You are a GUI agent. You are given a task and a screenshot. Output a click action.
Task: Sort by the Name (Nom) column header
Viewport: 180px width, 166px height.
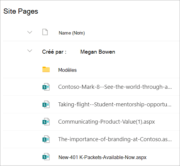(72, 33)
